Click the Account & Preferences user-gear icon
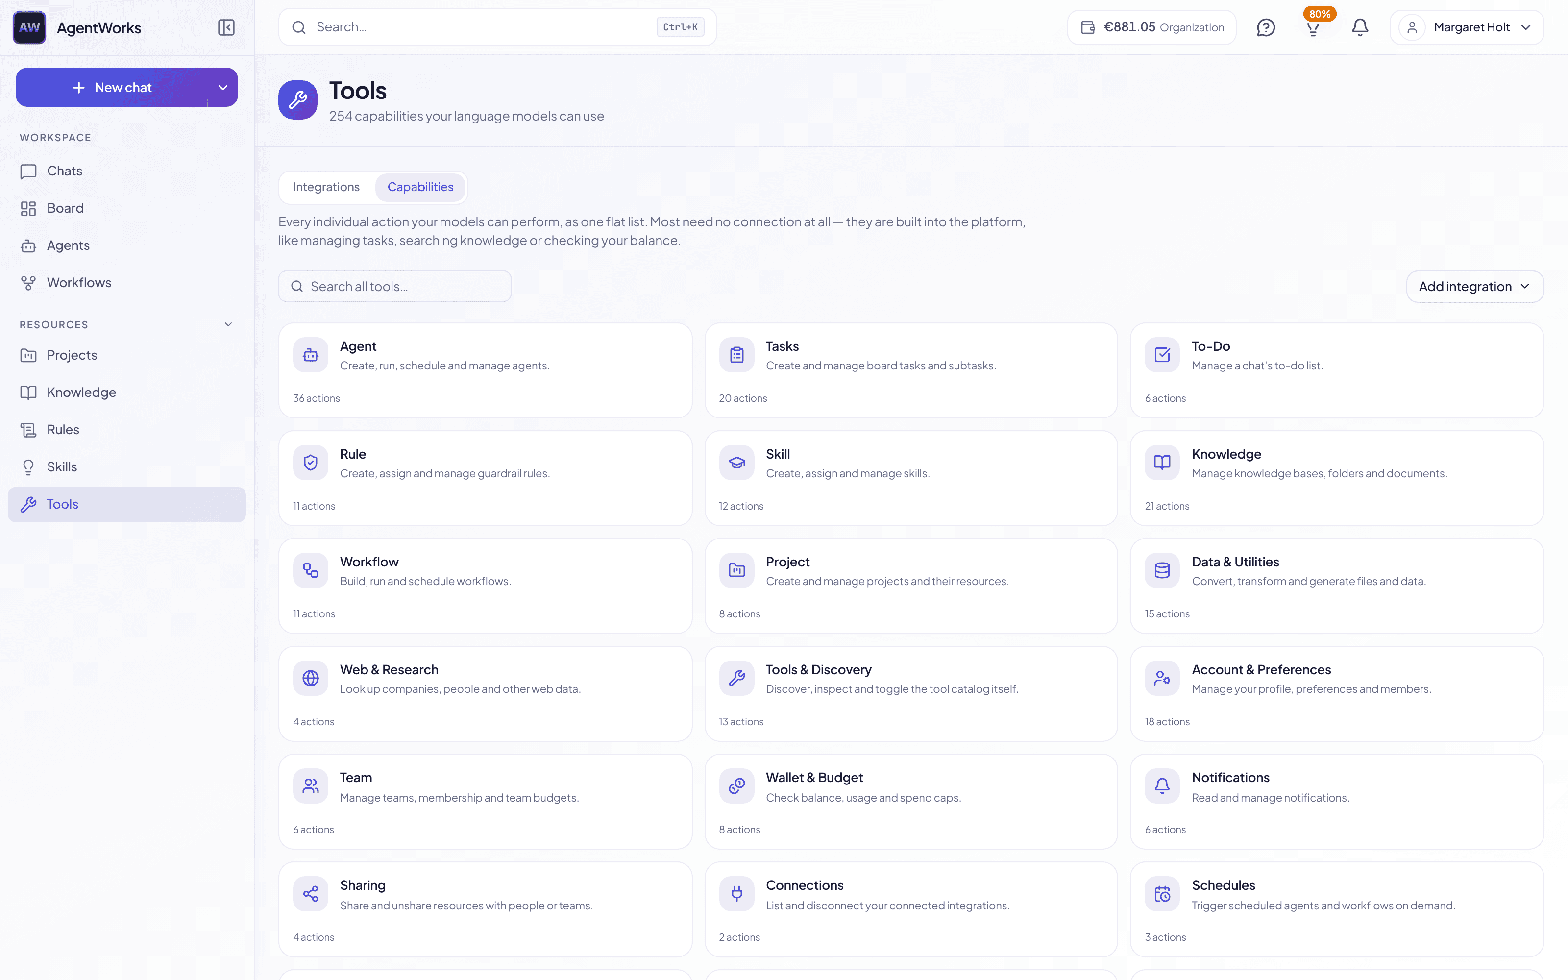This screenshot has height=980, width=1568. click(x=1162, y=678)
